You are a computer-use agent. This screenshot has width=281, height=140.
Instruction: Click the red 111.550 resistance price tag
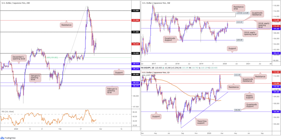(136, 20)
